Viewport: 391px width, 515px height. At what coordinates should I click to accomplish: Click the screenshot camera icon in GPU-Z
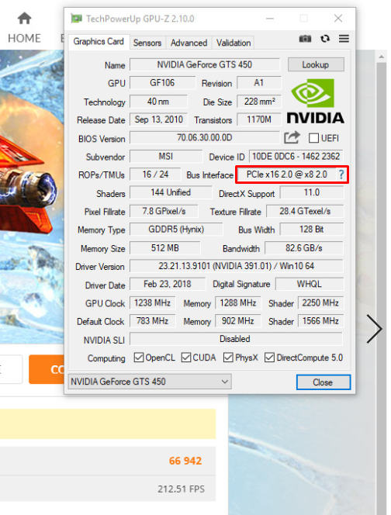coord(305,39)
